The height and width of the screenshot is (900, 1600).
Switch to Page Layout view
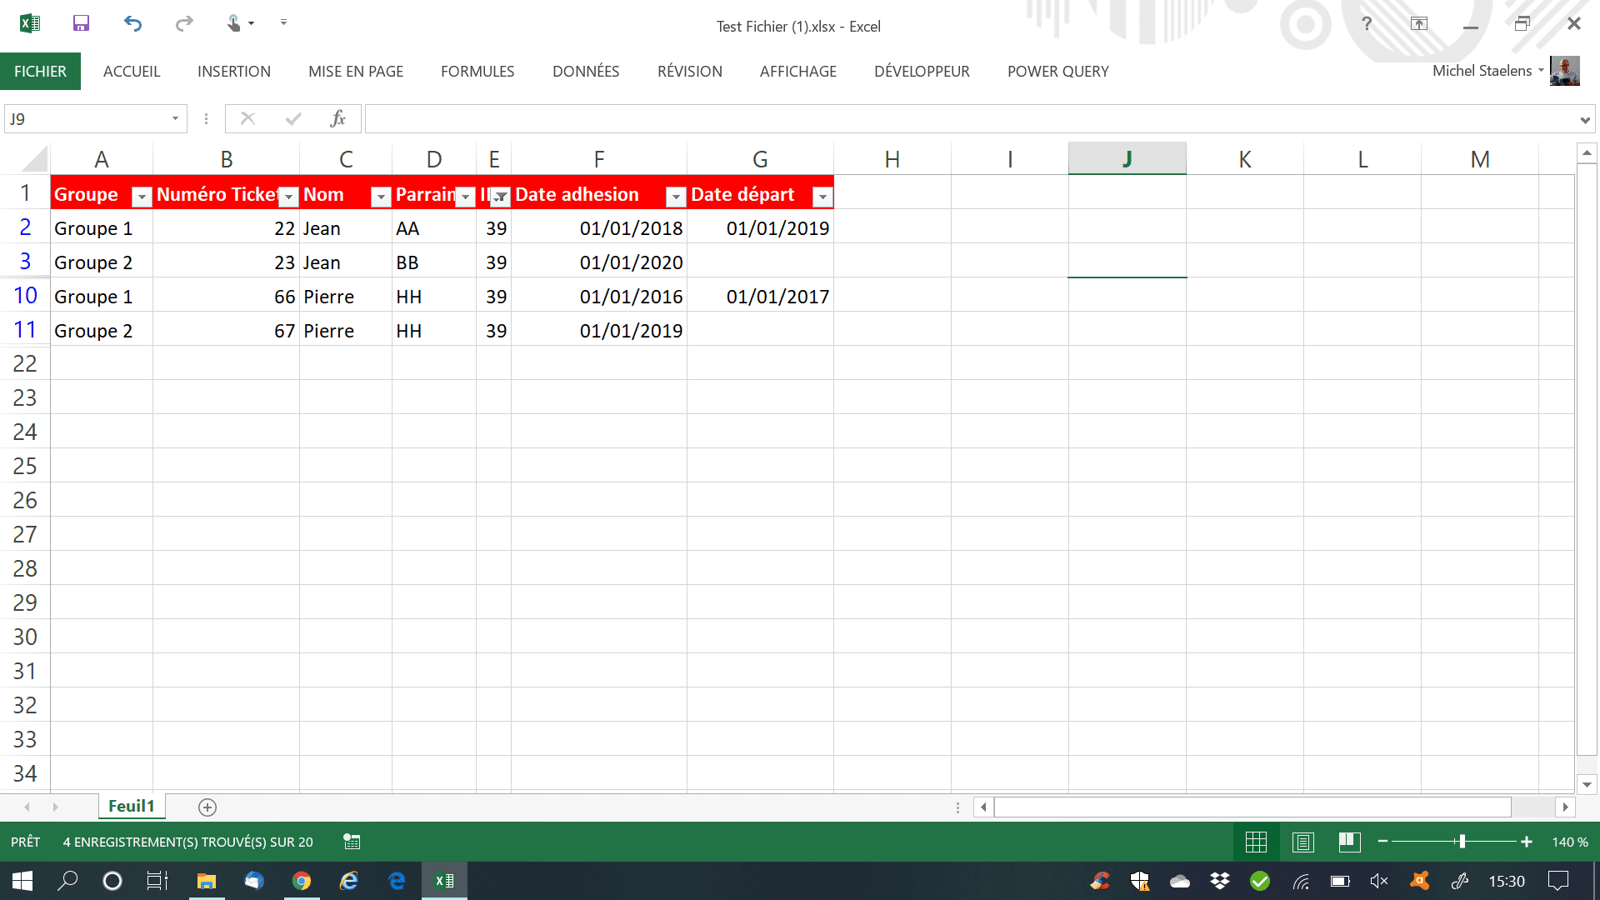tap(1302, 842)
